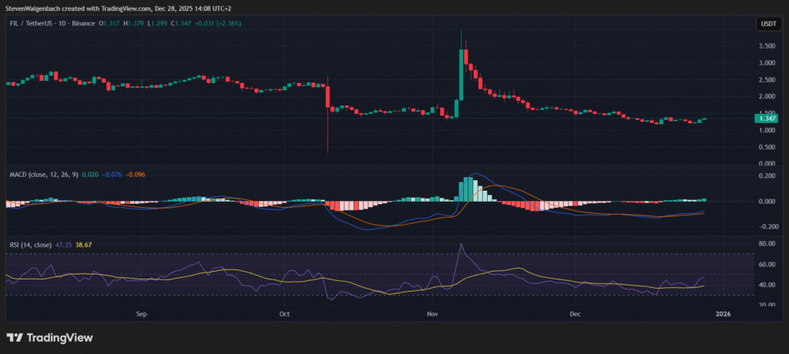This screenshot has width=789, height=354.
Task: Click MACD histogram value 0.020
Action: point(91,174)
